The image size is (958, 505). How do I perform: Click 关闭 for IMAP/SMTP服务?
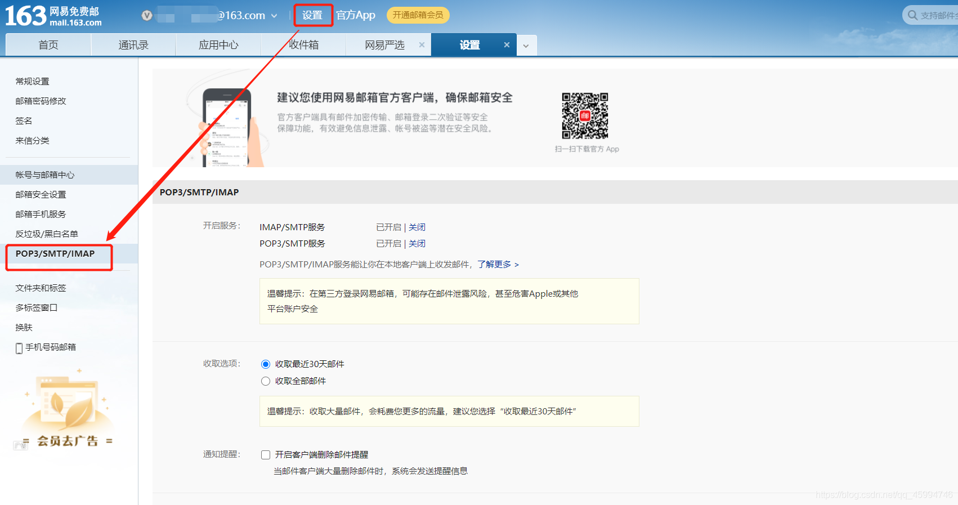tap(417, 227)
